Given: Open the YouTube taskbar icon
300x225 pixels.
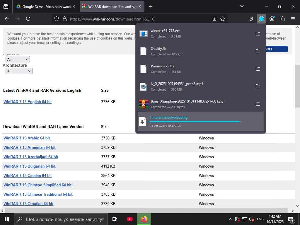Looking at the screenshot, I should (129, 219).
